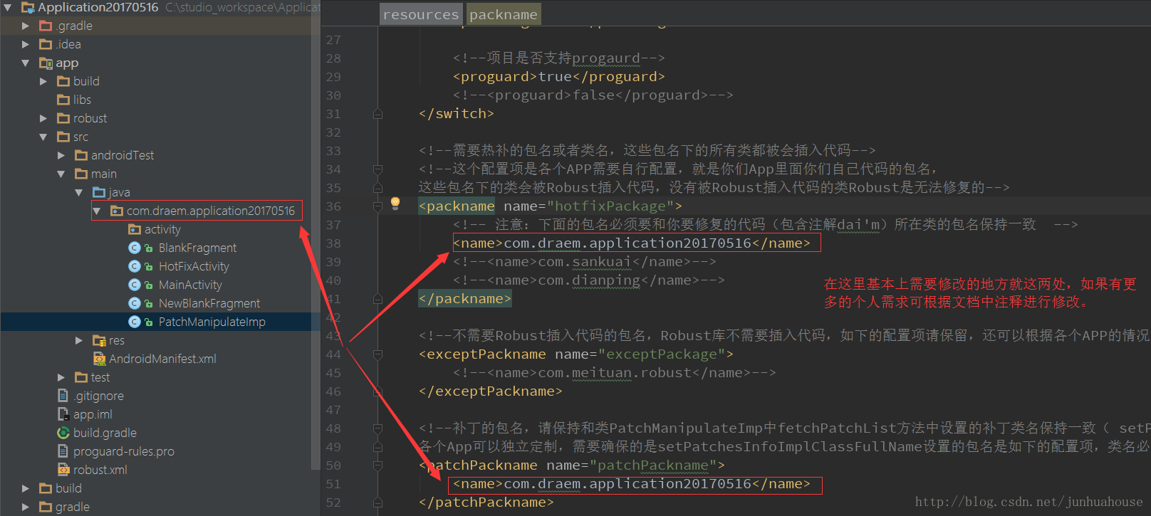
Task: Expand the robust folder
Action: point(43,118)
